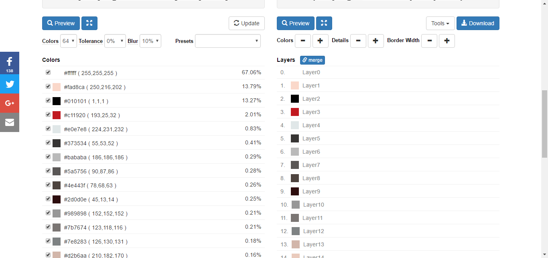The image size is (548, 258).
Task: Toggle checkbox for color #c11920
Action: [48, 115]
